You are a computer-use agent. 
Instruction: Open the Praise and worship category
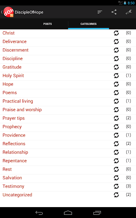pyautogui.click(x=22, y=110)
